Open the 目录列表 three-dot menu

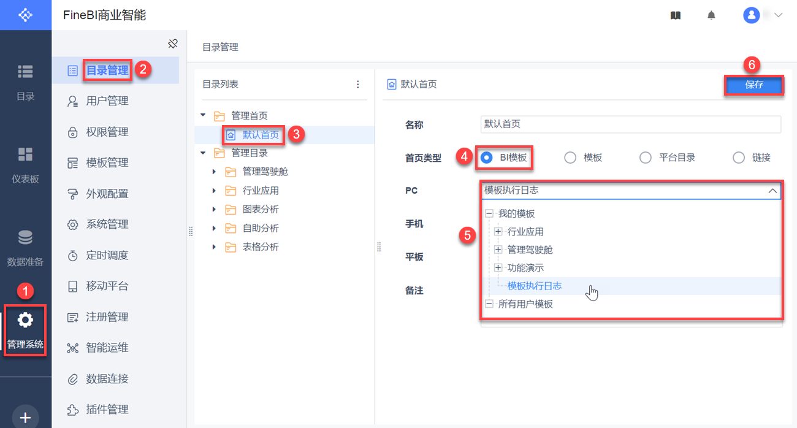(358, 85)
